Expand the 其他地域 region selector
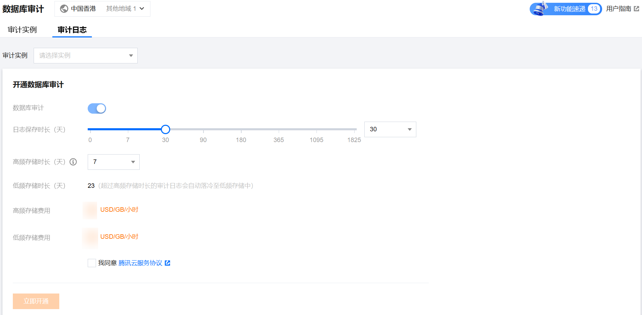Viewport: 642px width, 315px height. 125,9
